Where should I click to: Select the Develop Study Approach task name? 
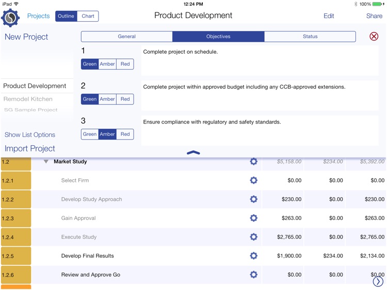pos(91,199)
